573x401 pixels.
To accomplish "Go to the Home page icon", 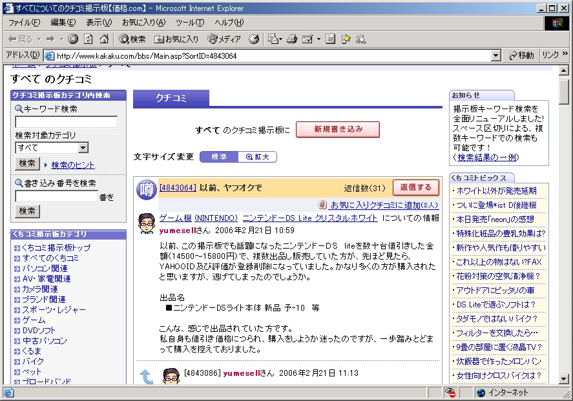I will point(104,39).
